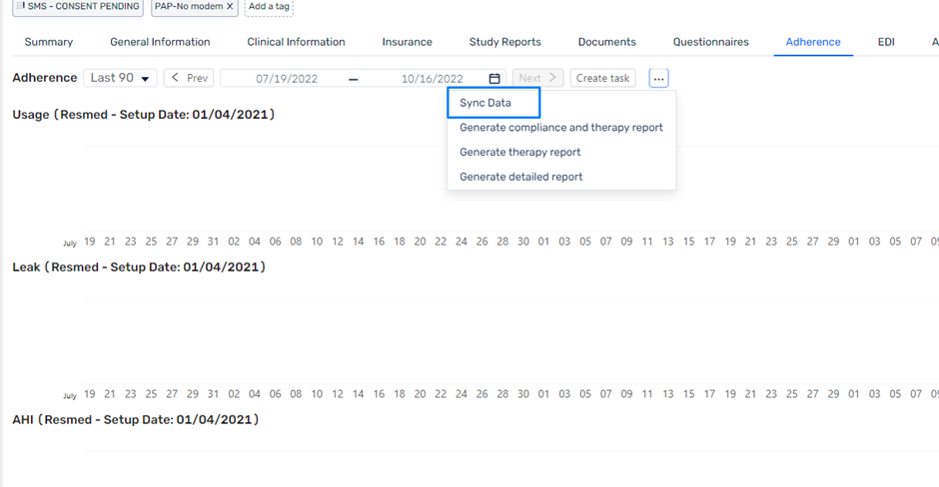Image resolution: width=939 pixels, height=487 pixels.
Task: Click the Add a tag field
Action: point(269,7)
